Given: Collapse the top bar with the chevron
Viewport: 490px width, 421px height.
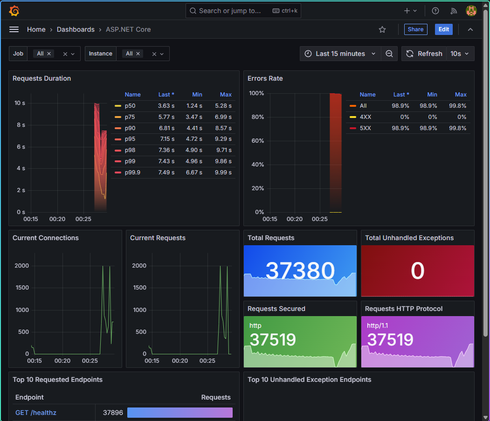Looking at the screenshot, I should (470, 29).
